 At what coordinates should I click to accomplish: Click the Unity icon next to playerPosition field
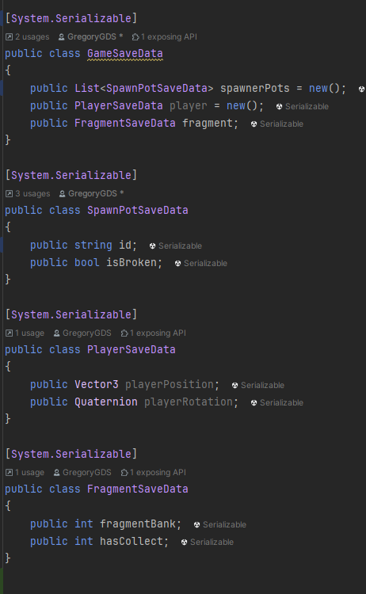tap(235, 385)
